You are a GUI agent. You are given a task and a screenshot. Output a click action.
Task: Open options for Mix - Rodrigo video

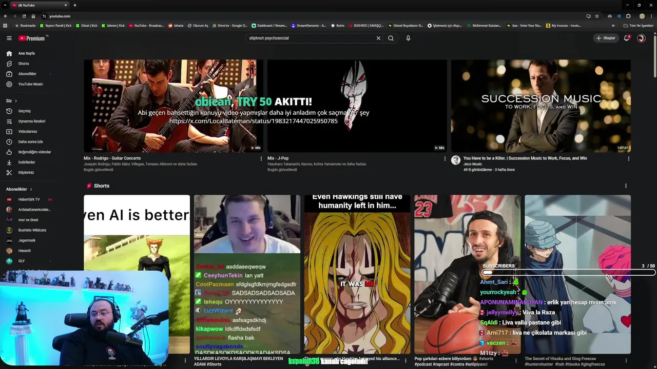(x=261, y=159)
